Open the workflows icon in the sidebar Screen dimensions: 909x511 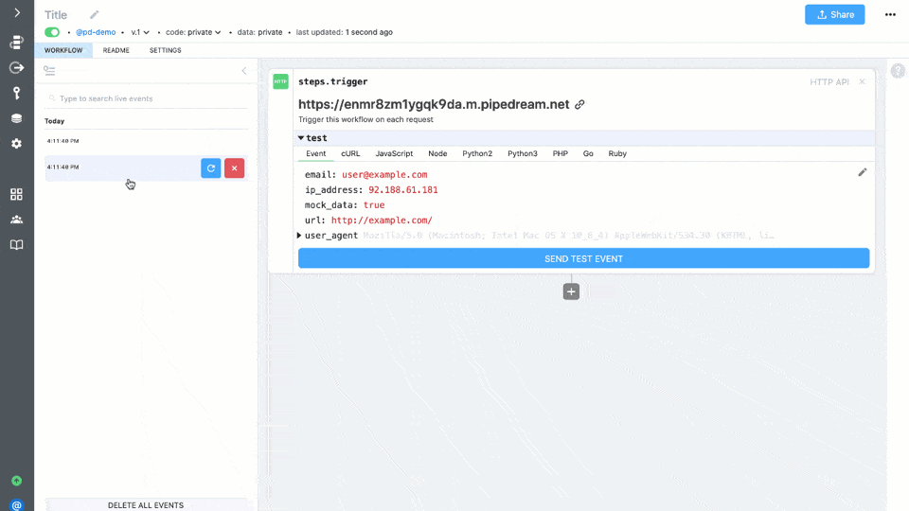click(16, 43)
